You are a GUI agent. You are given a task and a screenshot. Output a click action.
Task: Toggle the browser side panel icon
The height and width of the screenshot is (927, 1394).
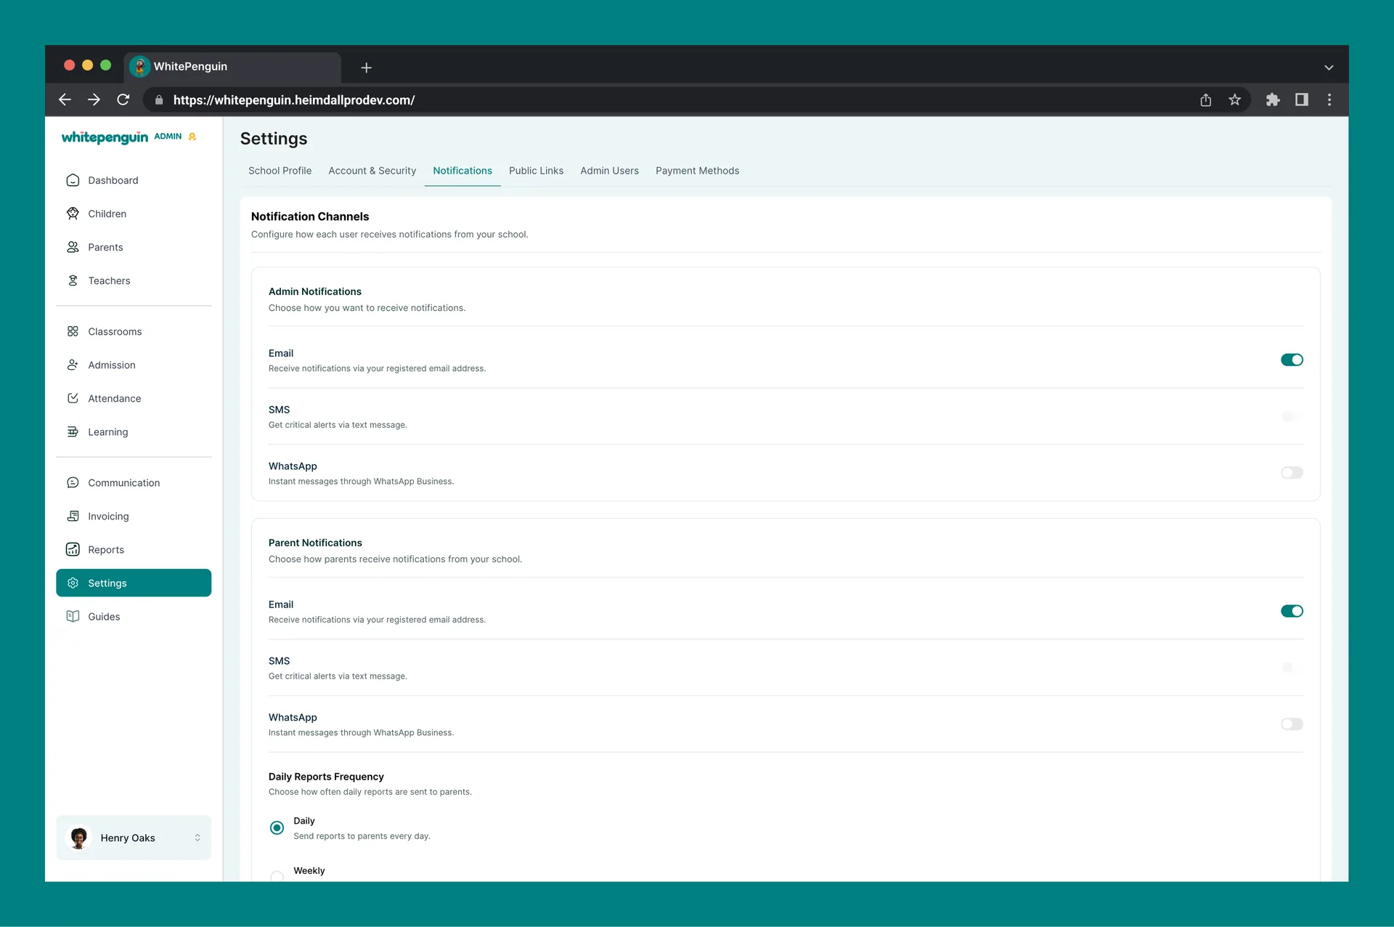(x=1302, y=100)
